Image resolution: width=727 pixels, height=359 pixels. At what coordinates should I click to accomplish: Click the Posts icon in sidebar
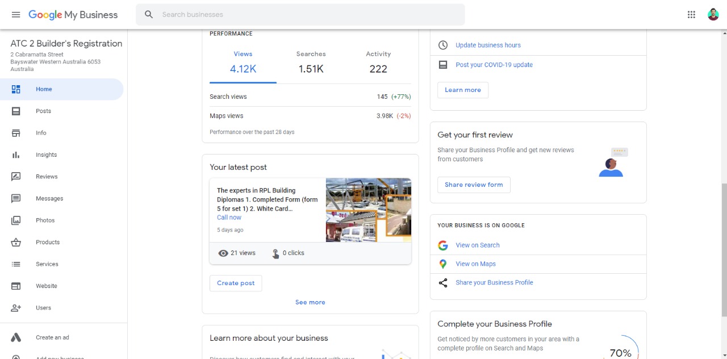tap(16, 111)
